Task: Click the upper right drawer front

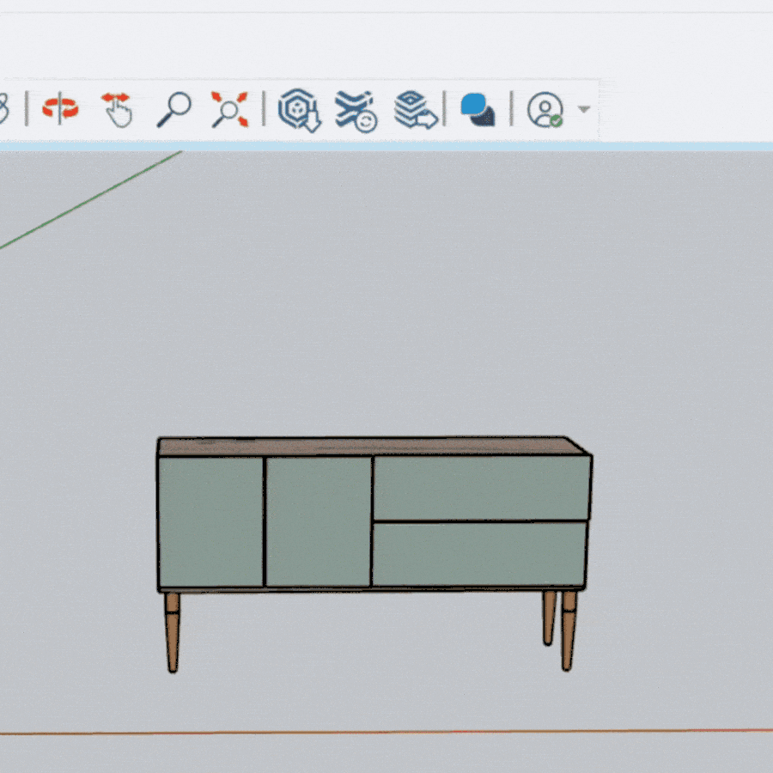Action: click(x=479, y=488)
